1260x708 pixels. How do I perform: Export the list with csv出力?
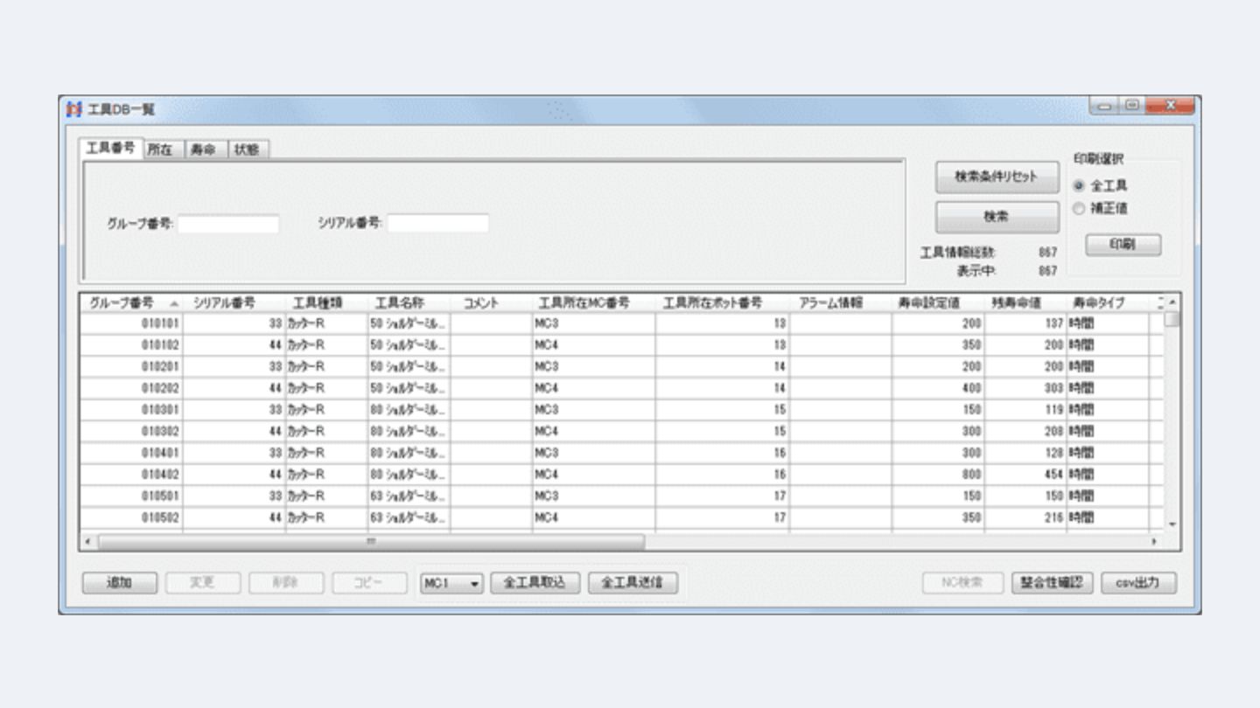[1138, 584]
